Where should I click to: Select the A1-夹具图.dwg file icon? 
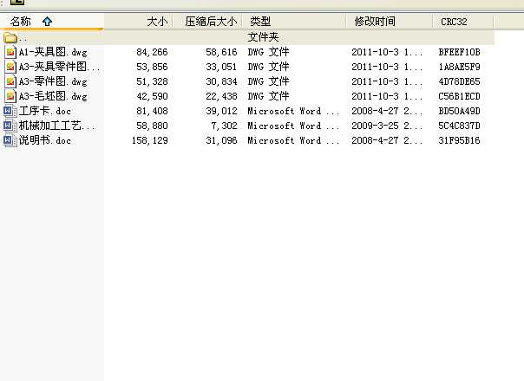10,52
